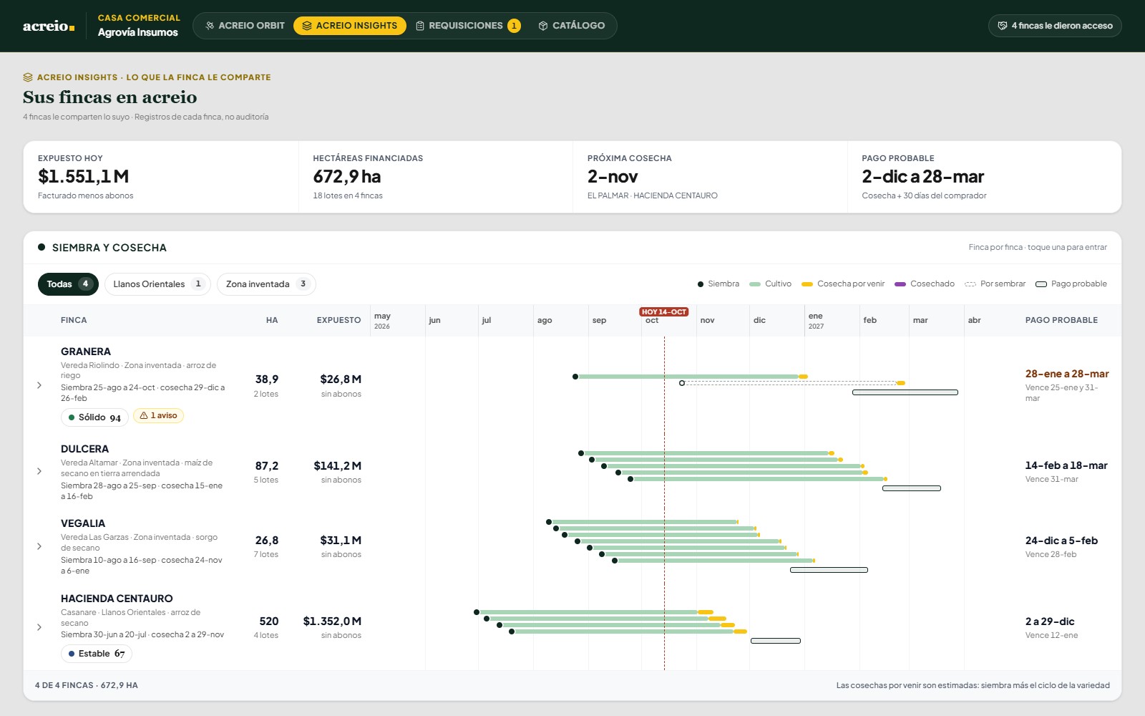Viewport: 1145px width, 716px height.
Task: Click the Cosecha por venir yellow swatch
Action: tap(807, 284)
